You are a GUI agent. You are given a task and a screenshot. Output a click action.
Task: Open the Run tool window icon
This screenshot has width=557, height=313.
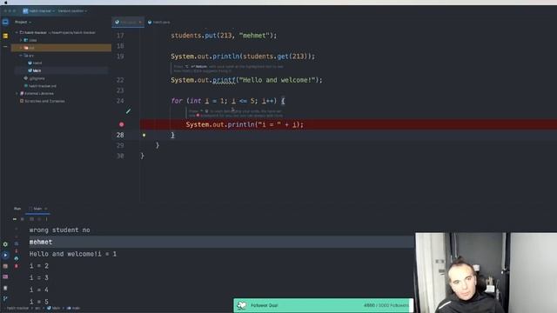tap(5, 255)
